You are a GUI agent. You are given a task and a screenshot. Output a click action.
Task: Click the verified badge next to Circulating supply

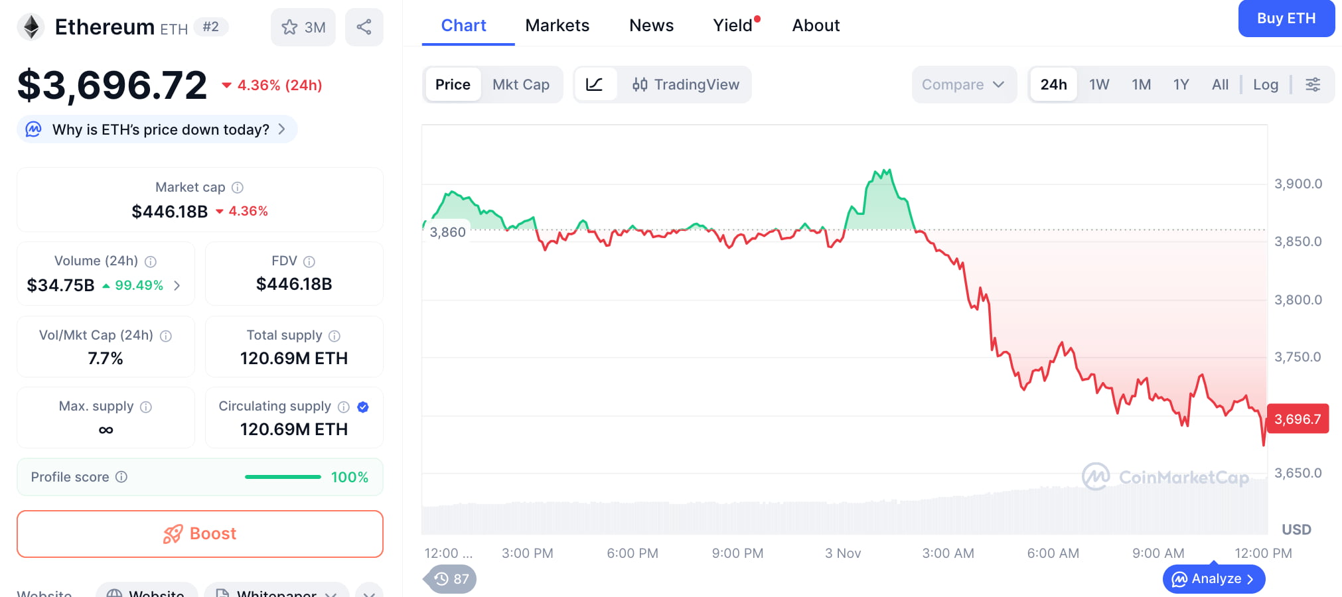click(x=362, y=407)
